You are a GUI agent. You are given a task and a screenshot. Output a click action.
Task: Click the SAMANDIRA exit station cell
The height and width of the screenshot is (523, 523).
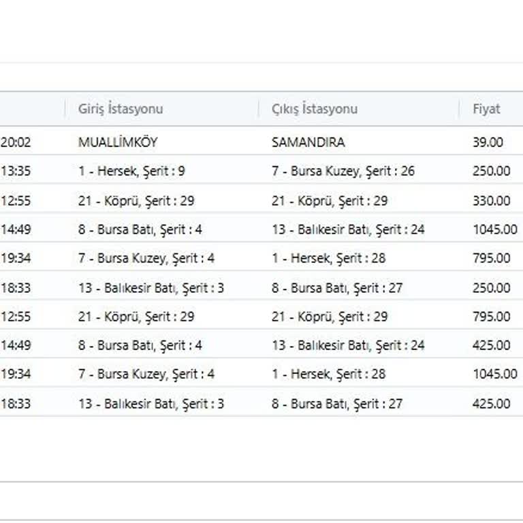pyautogui.click(x=308, y=142)
